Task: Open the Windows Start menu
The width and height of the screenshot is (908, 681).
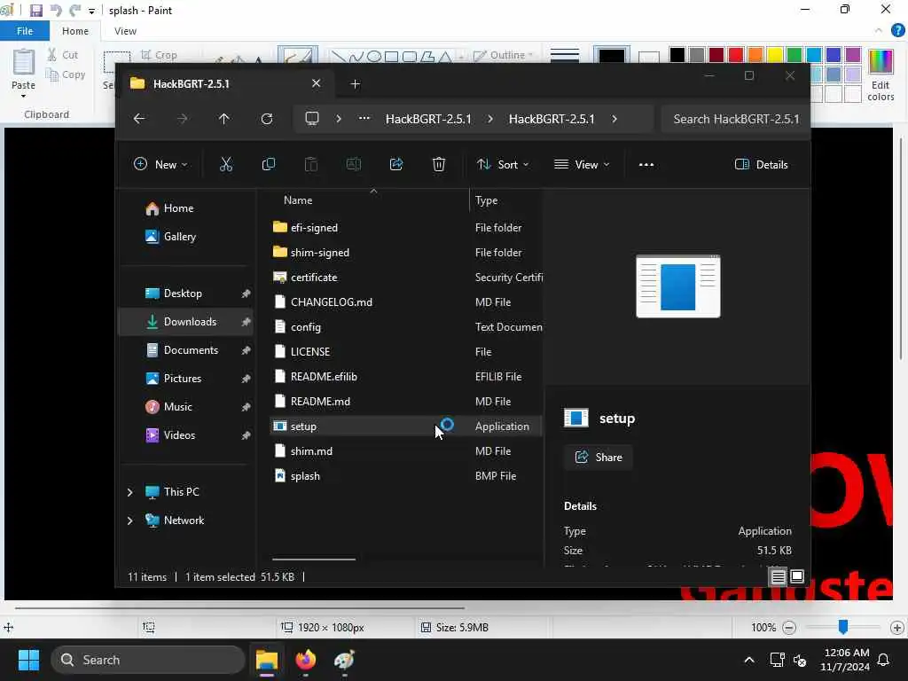Action: click(x=28, y=660)
